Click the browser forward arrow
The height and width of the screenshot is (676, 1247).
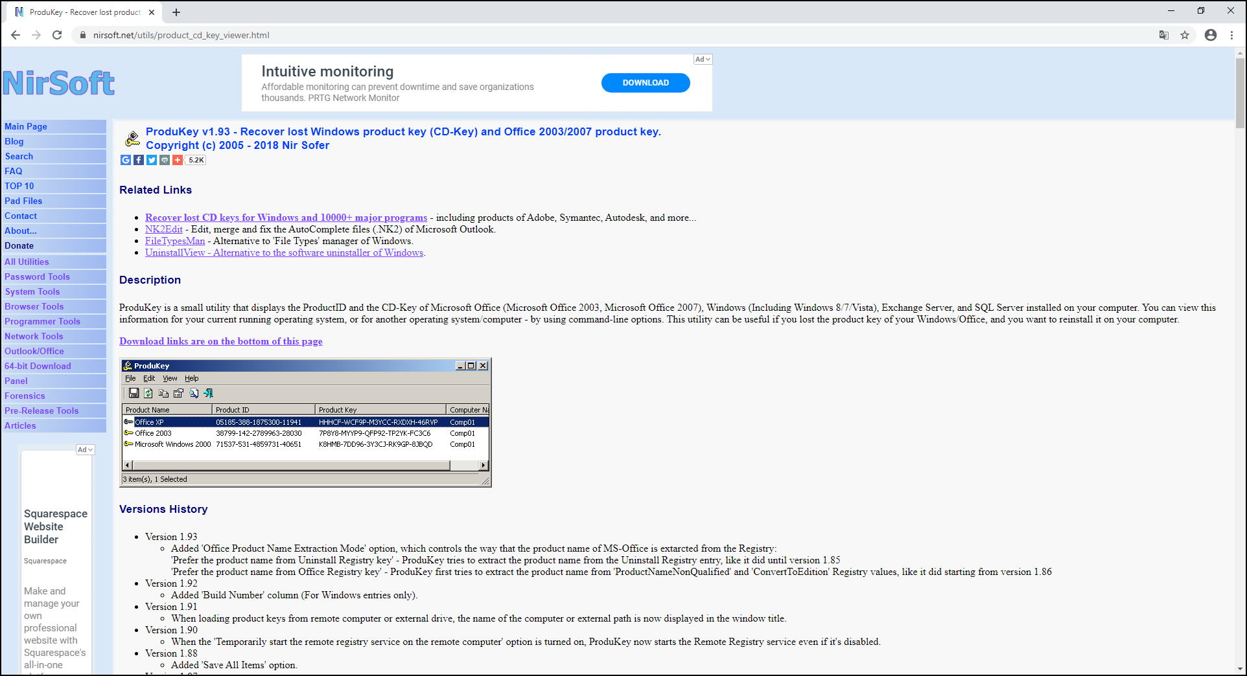point(36,35)
